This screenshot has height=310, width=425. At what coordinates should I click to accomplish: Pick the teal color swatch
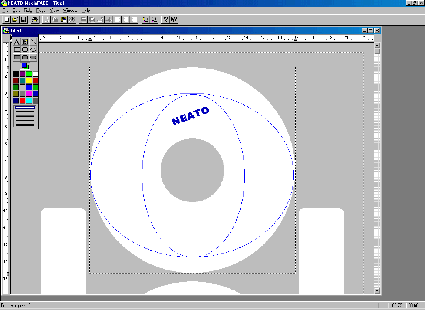[22, 81]
